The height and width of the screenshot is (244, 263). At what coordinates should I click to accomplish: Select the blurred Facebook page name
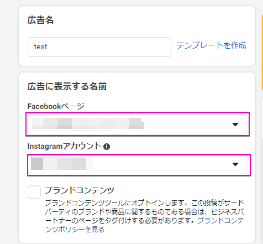[88, 123]
